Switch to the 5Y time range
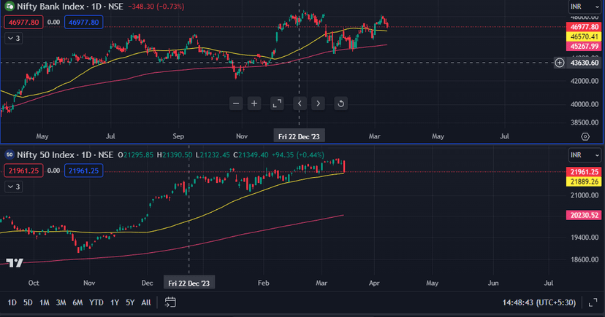The image size is (605, 317). (129, 302)
